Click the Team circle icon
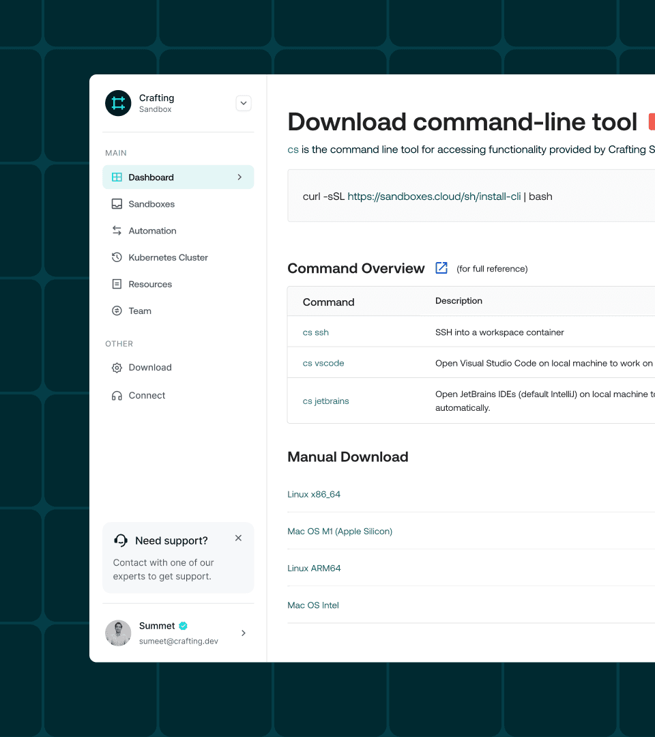Screen dimensions: 655x737 tap(117, 310)
